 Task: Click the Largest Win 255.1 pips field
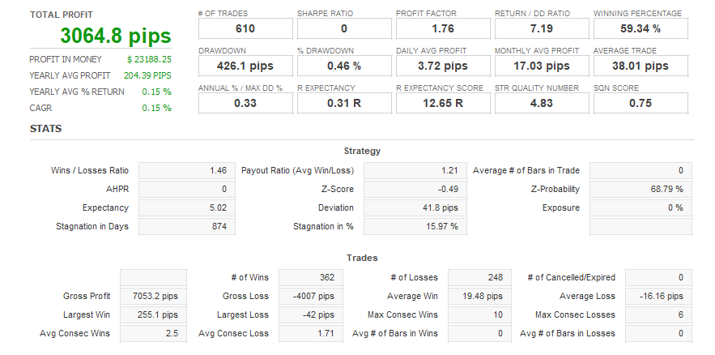pyautogui.click(x=153, y=314)
